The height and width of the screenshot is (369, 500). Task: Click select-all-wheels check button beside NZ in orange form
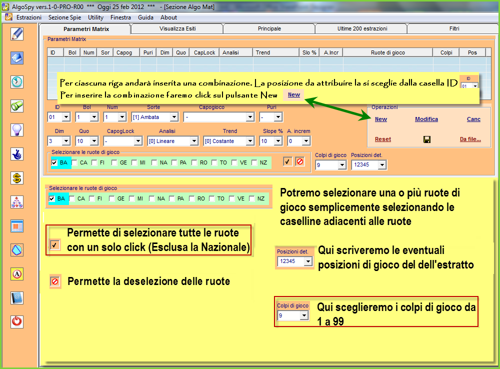(287, 161)
